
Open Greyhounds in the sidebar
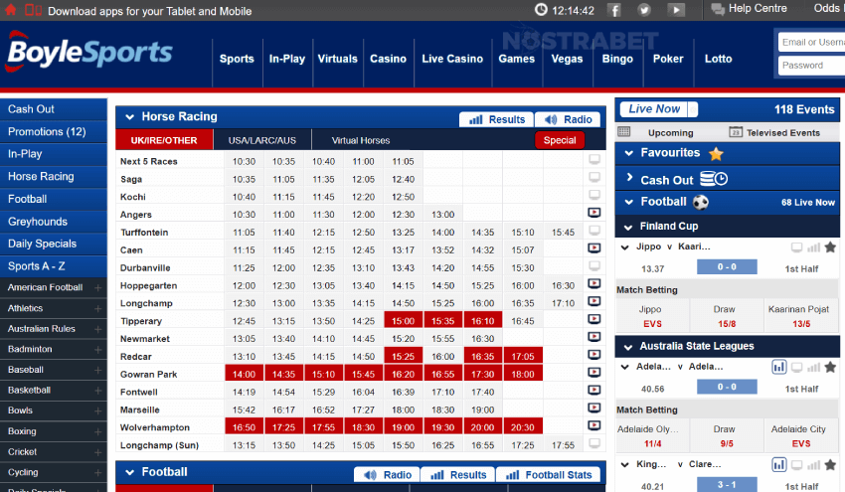point(54,222)
